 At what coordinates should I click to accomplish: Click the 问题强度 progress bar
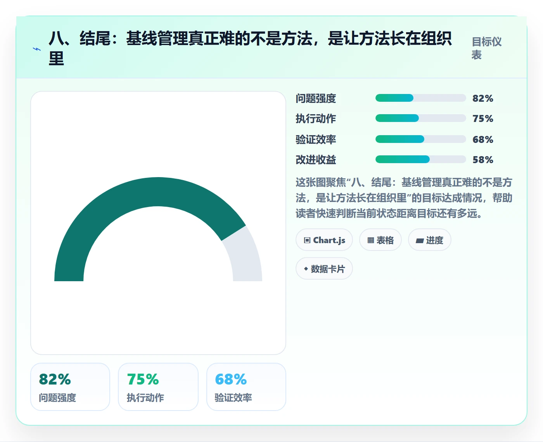pyautogui.click(x=420, y=98)
